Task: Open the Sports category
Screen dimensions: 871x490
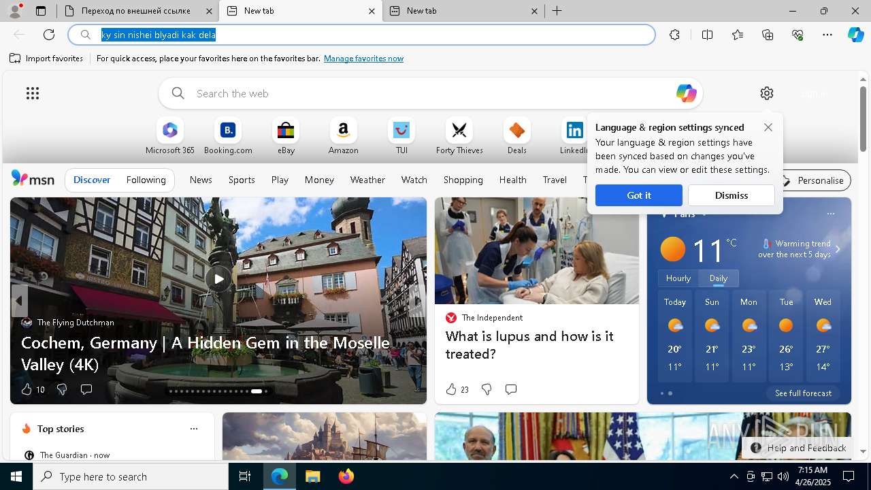Action: pos(242,180)
